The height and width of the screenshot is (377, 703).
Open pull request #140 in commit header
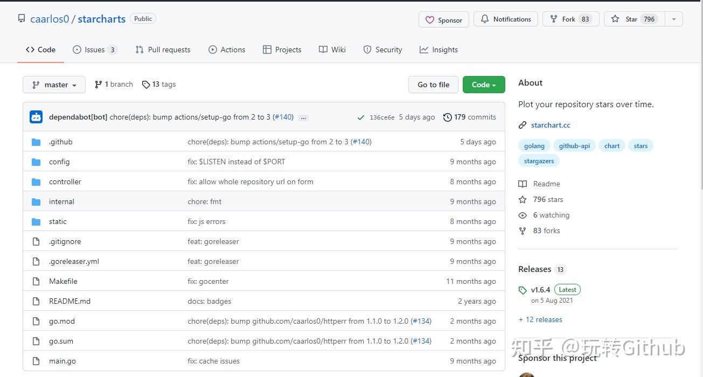coord(283,117)
